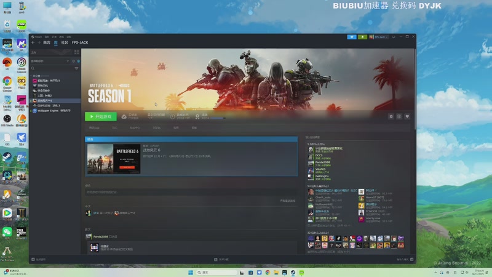The width and height of the screenshot is (492, 277).
Task: Open the 战地风云 6 news headline
Action: pos(151,150)
